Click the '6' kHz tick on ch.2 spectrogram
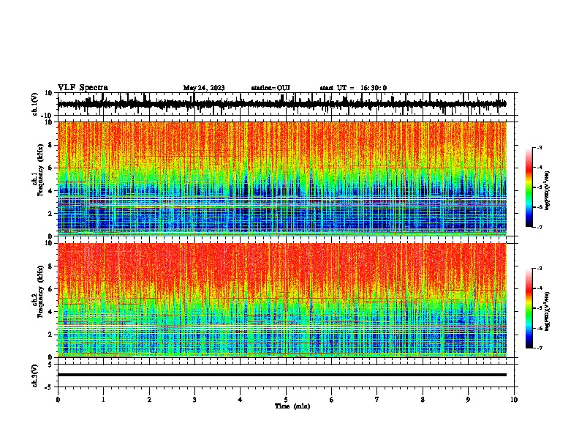Viewport: 579px width, 448px height. [x=50, y=289]
